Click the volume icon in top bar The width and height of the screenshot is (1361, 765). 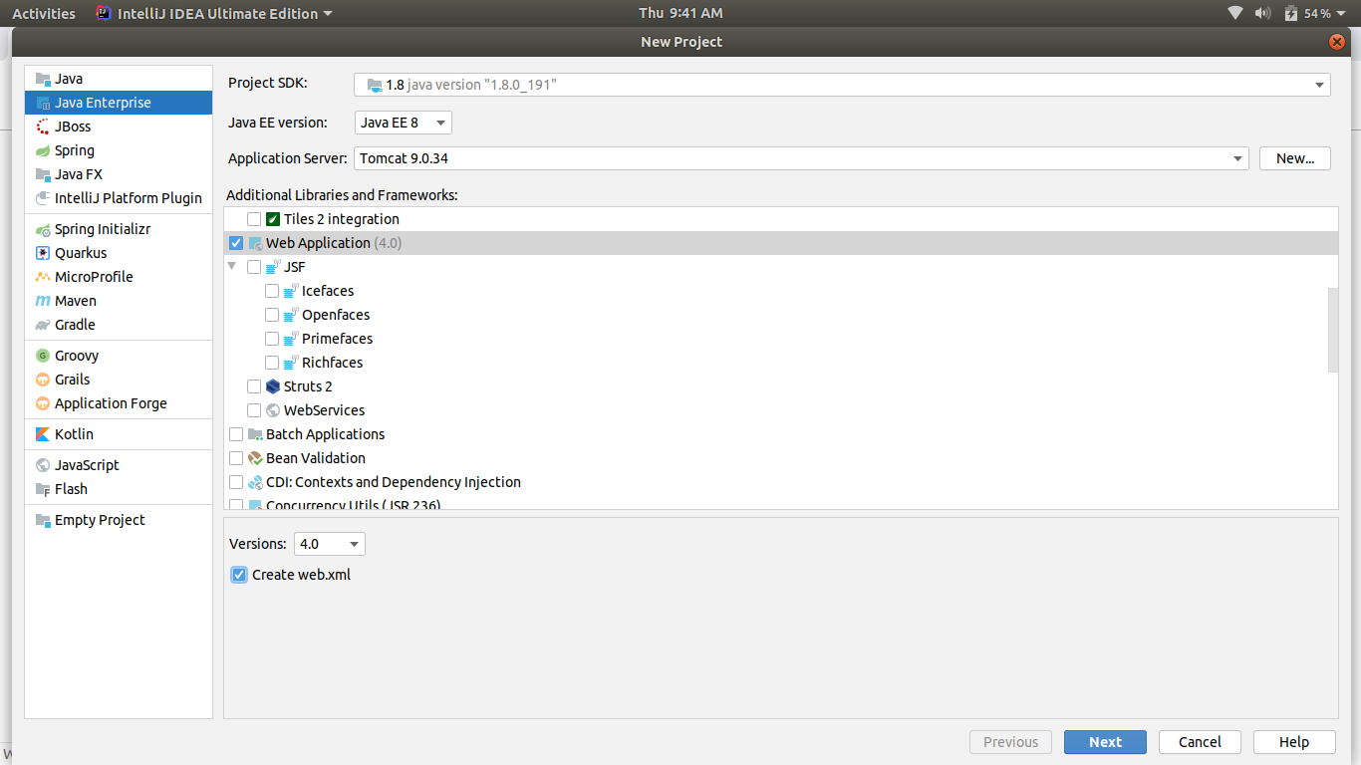(1263, 13)
